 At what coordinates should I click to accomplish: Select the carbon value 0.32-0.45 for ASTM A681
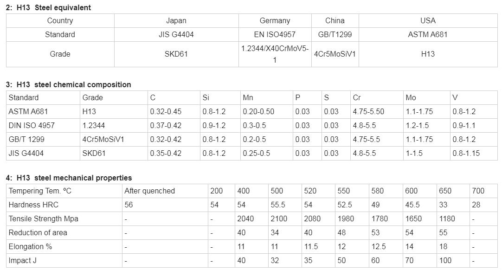(x=166, y=112)
